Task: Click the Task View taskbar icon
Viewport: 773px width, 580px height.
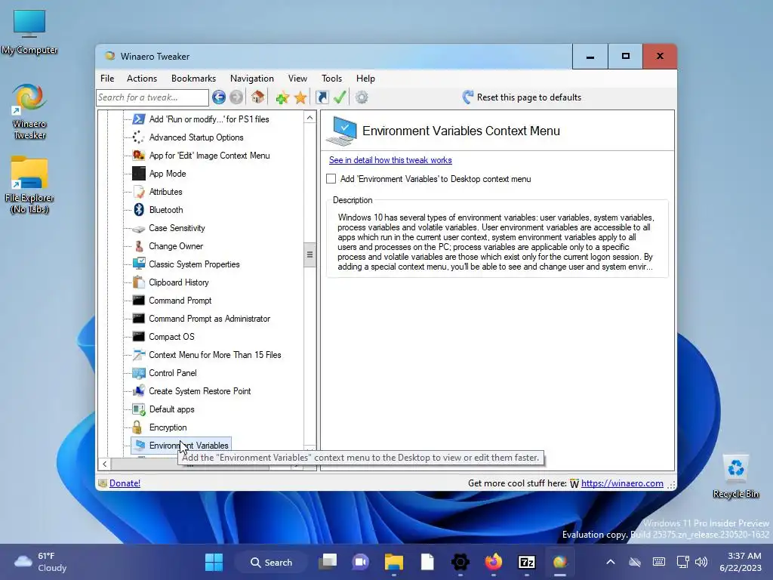Action: tap(328, 562)
